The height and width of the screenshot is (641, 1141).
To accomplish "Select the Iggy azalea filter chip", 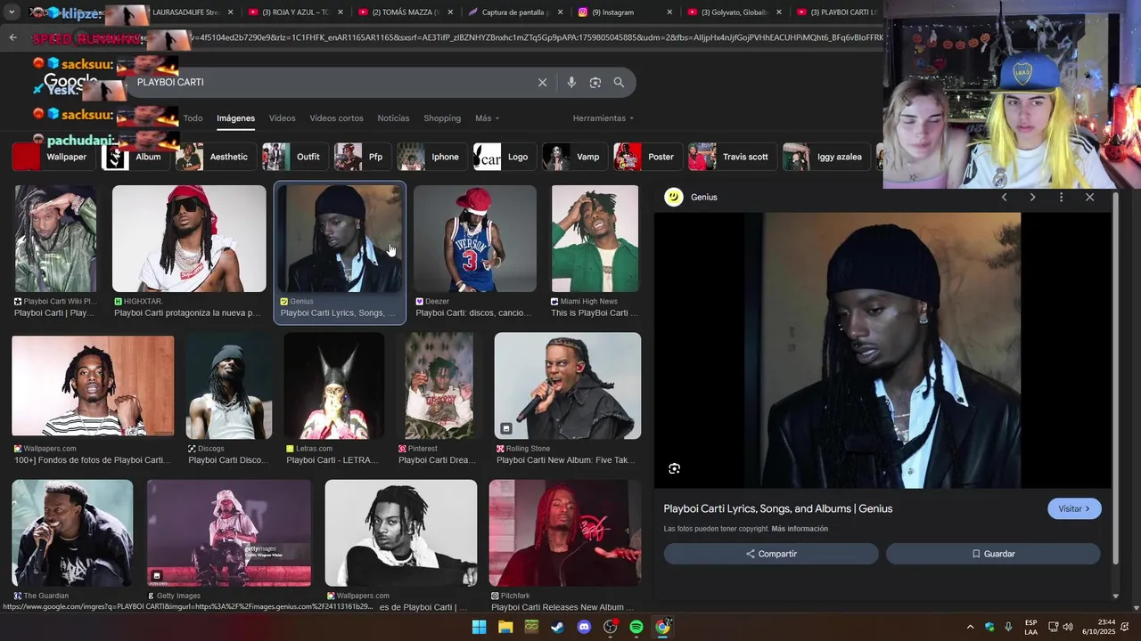I will (x=826, y=157).
